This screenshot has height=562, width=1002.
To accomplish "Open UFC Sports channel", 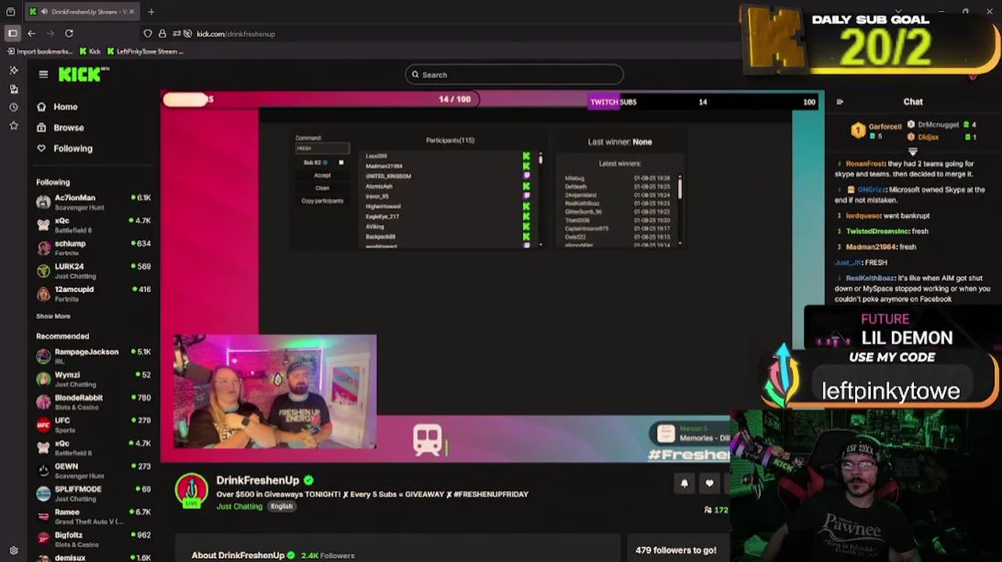I will click(94, 425).
